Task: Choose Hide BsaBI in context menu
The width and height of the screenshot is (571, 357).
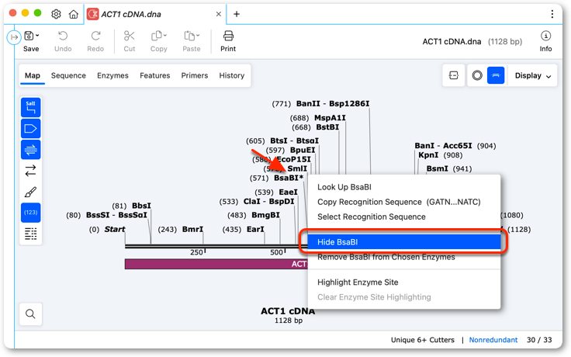Action: click(x=404, y=242)
